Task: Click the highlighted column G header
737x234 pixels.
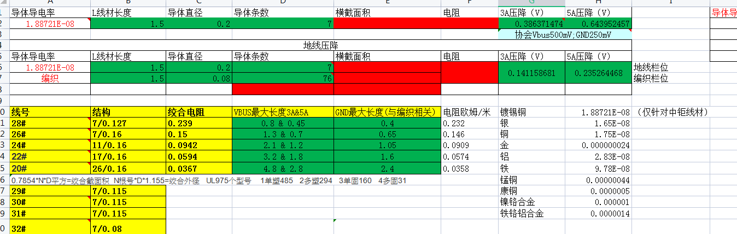Action: pyautogui.click(x=531, y=3)
